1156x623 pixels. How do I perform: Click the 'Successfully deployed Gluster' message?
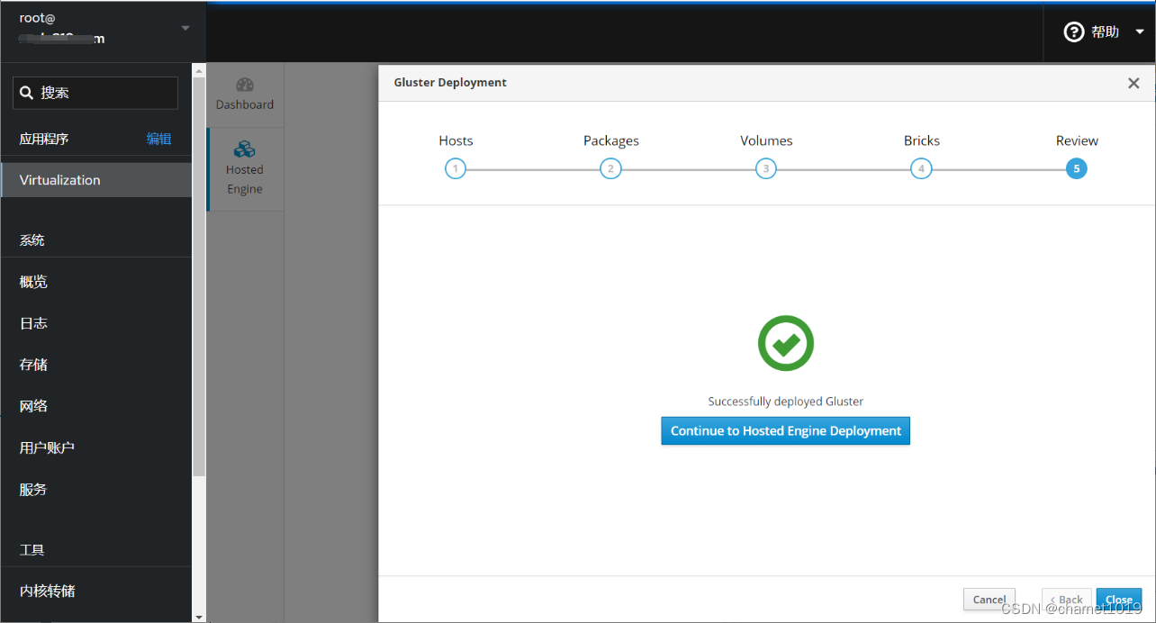click(786, 402)
